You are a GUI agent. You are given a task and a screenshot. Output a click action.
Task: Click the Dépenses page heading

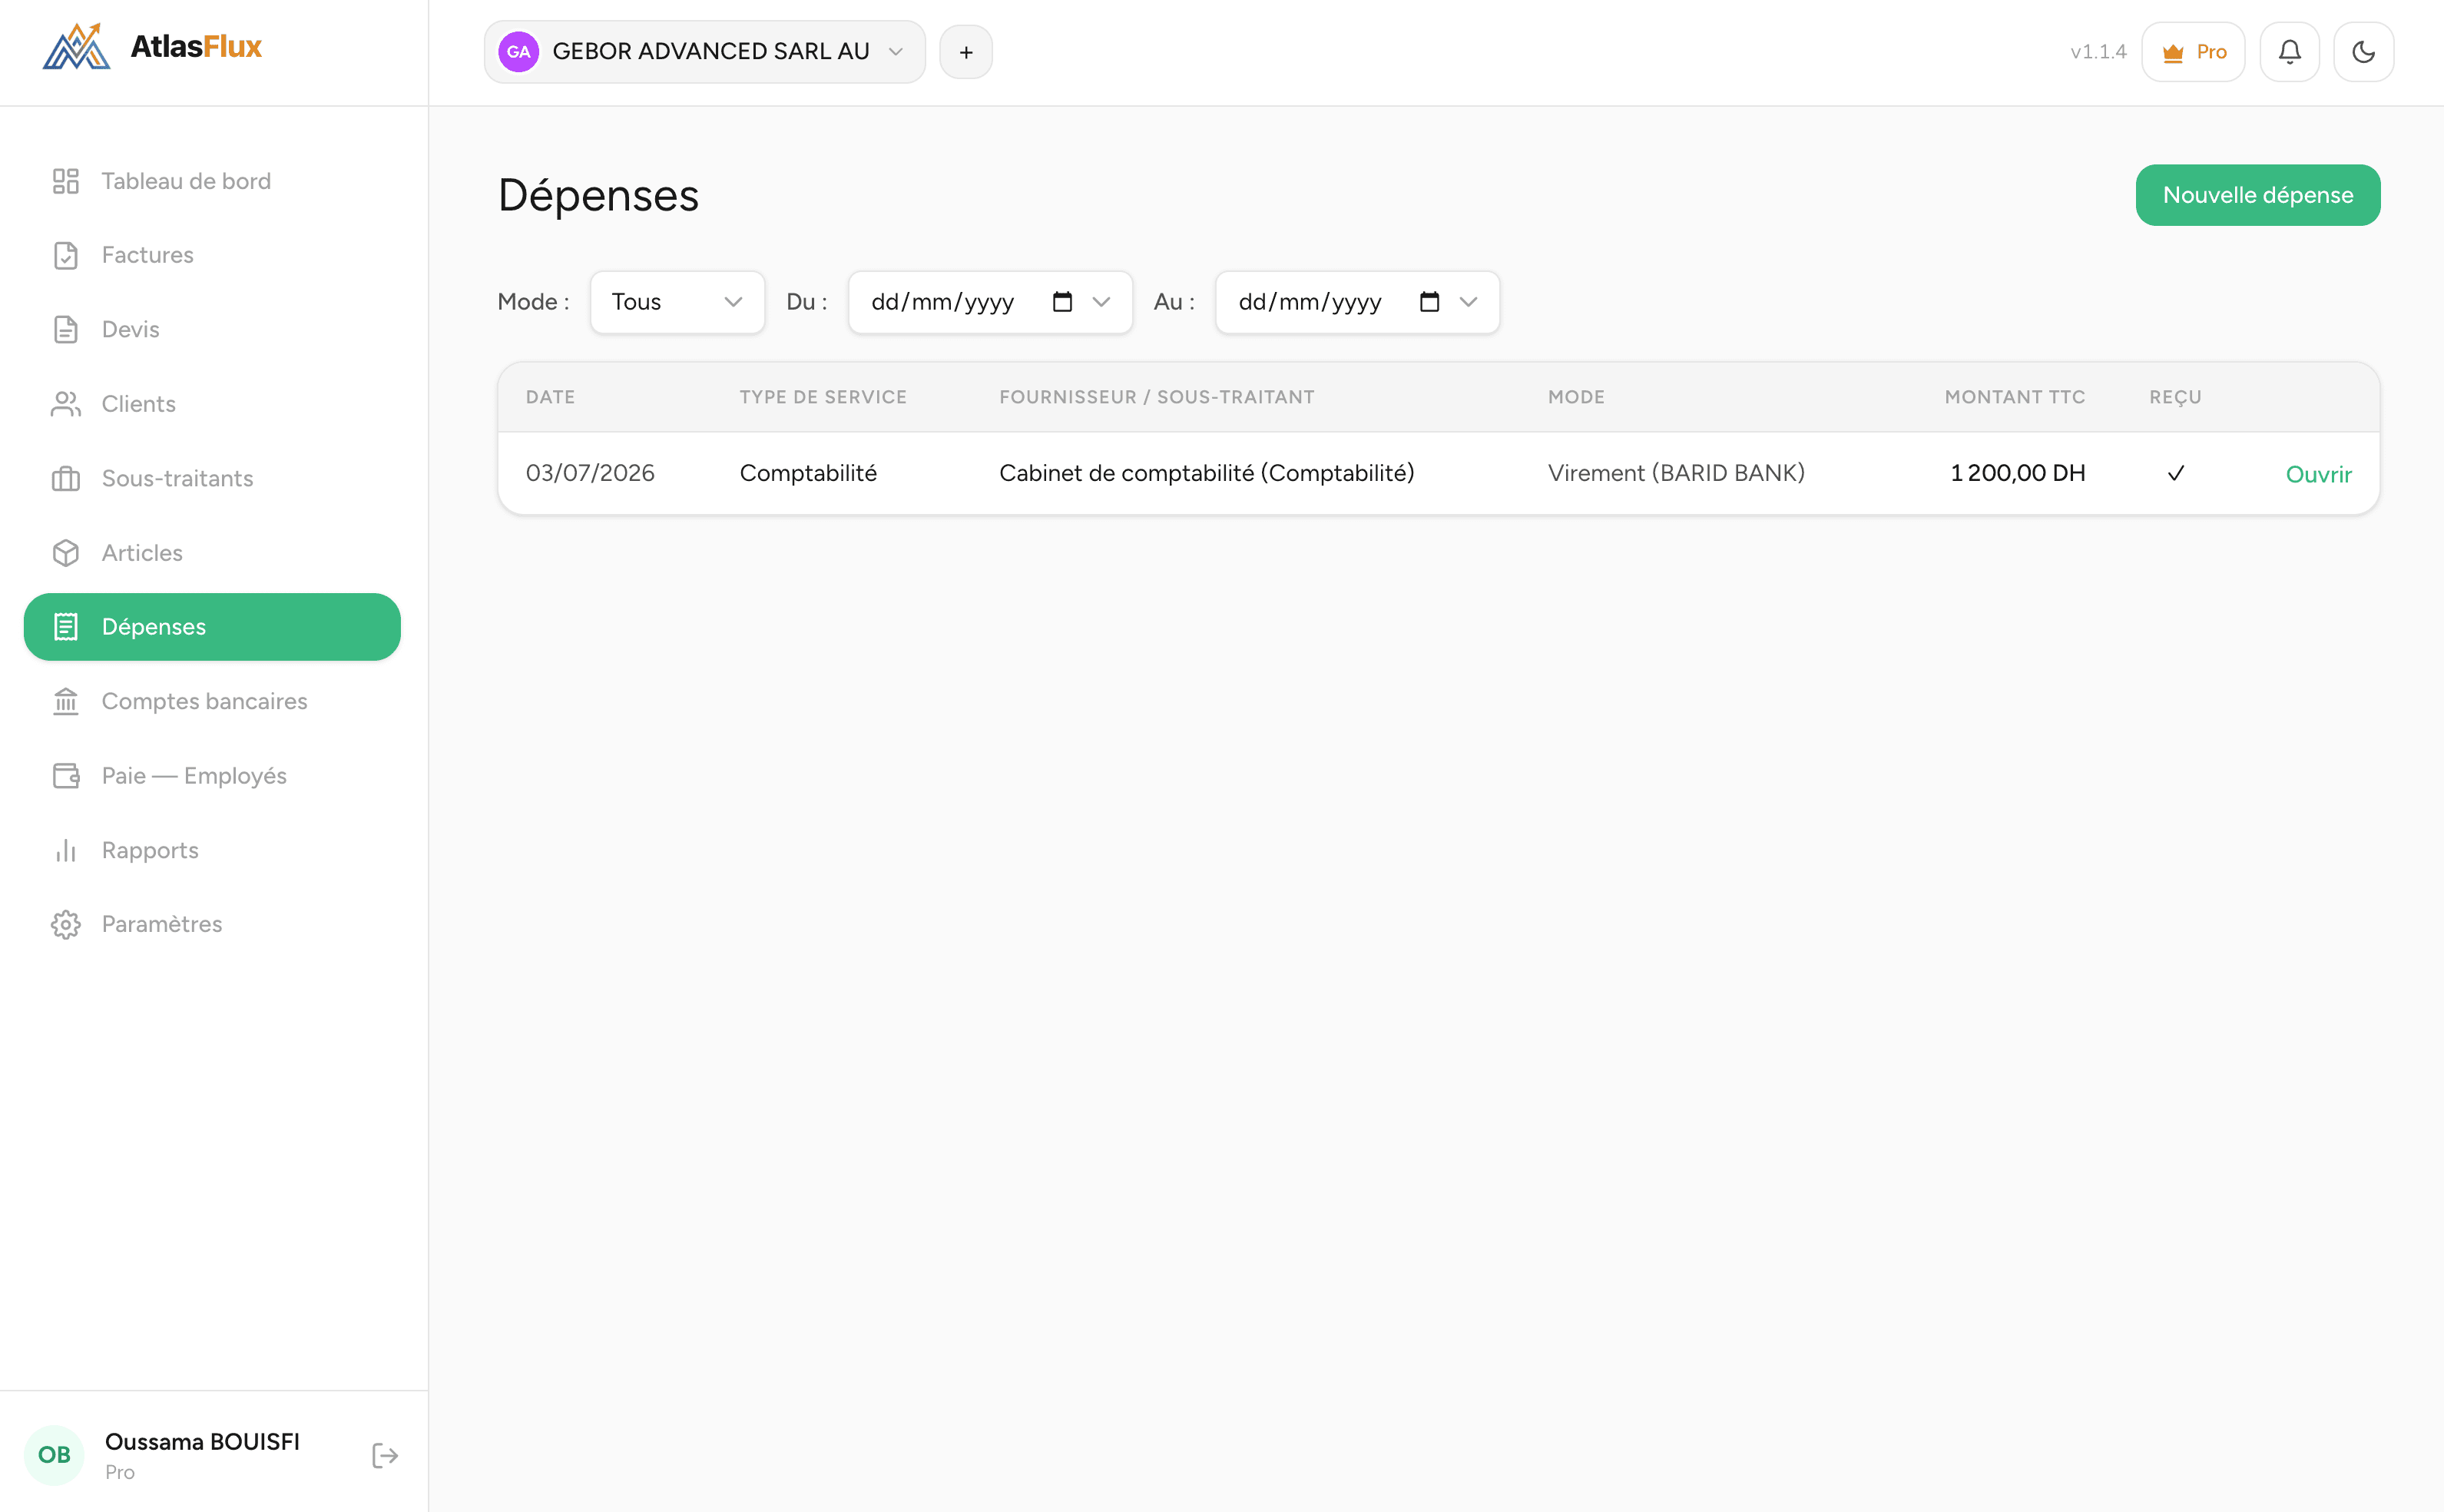click(x=598, y=195)
